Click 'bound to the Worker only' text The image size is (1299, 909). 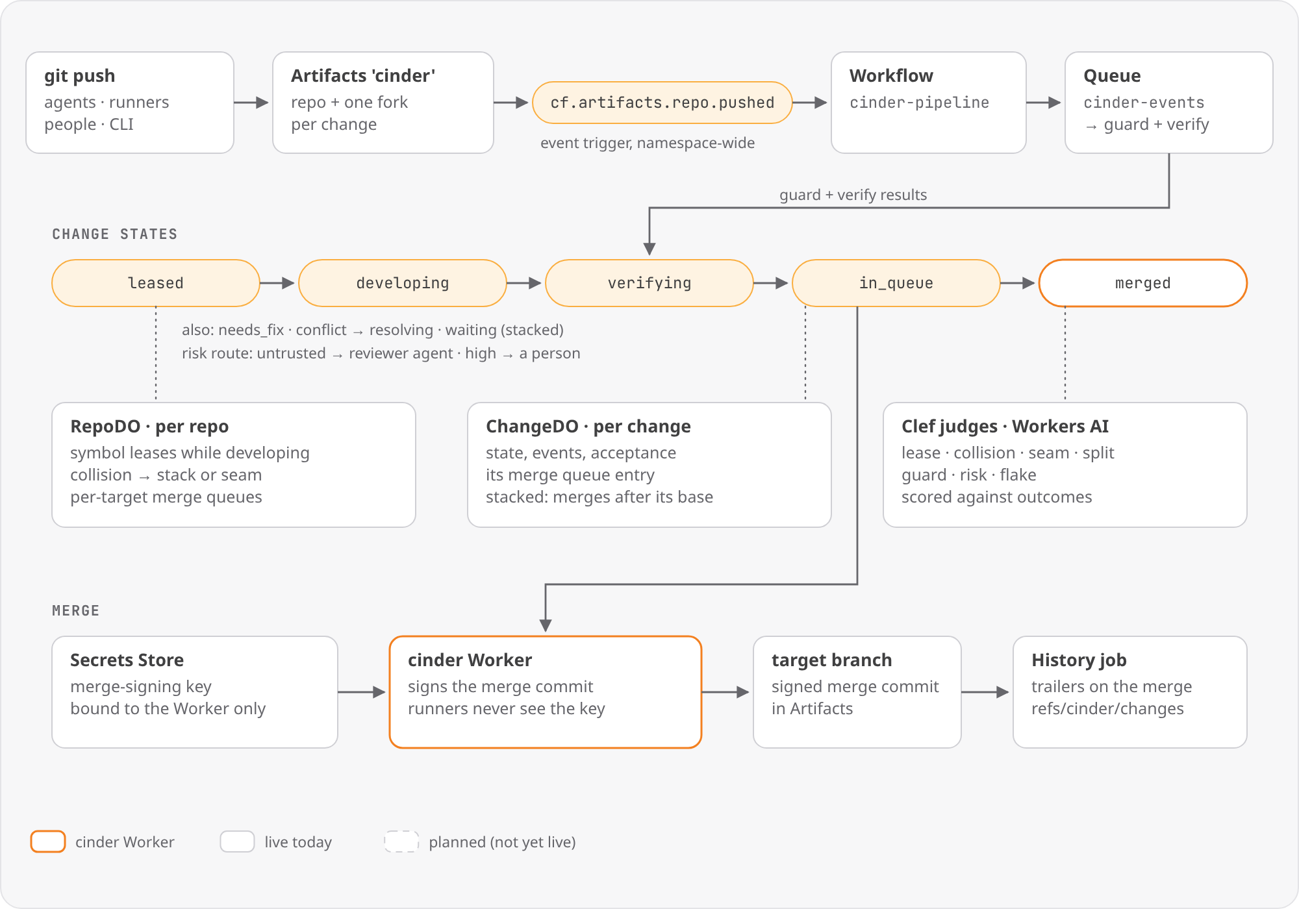click(168, 708)
